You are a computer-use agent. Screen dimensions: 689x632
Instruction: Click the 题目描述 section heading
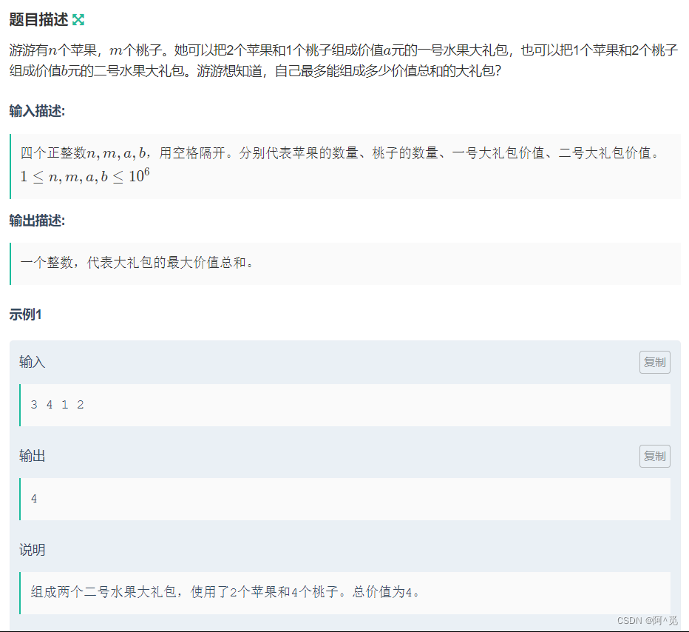coord(35,18)
